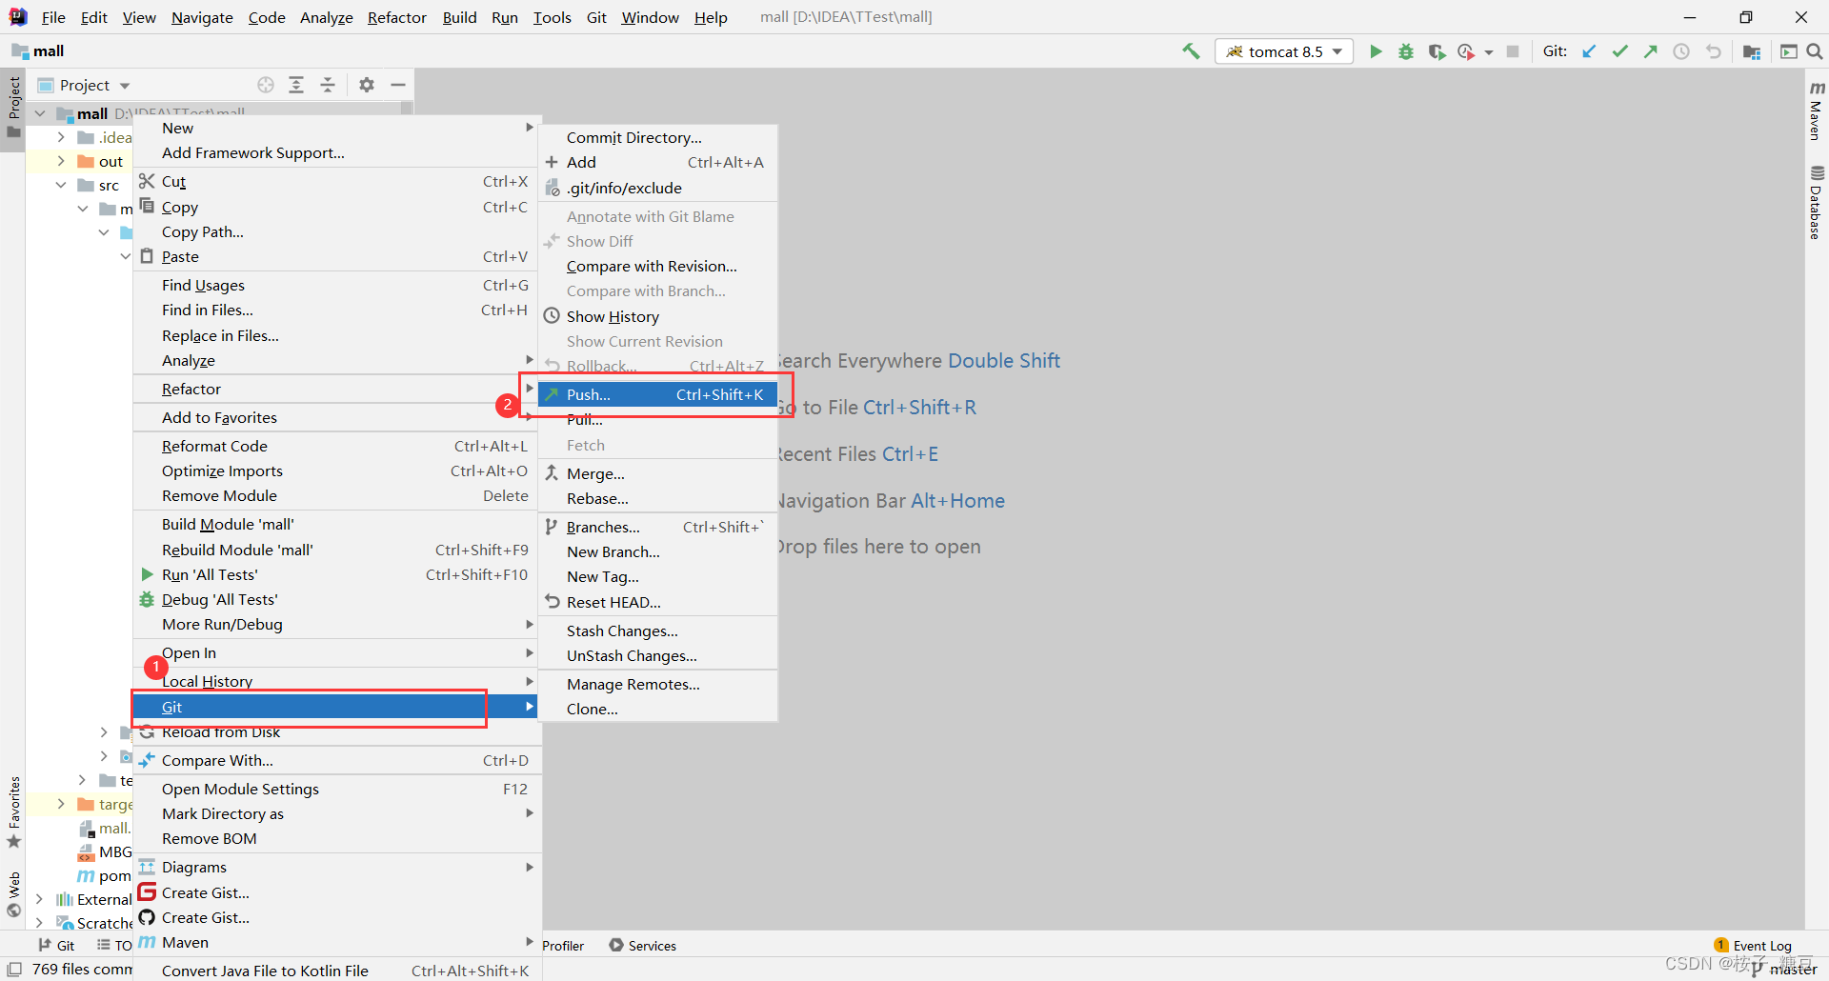This screenshot has width=1829, height=981.
Task: Push commits with the green arrow icon
Action: click(1650, 50)
